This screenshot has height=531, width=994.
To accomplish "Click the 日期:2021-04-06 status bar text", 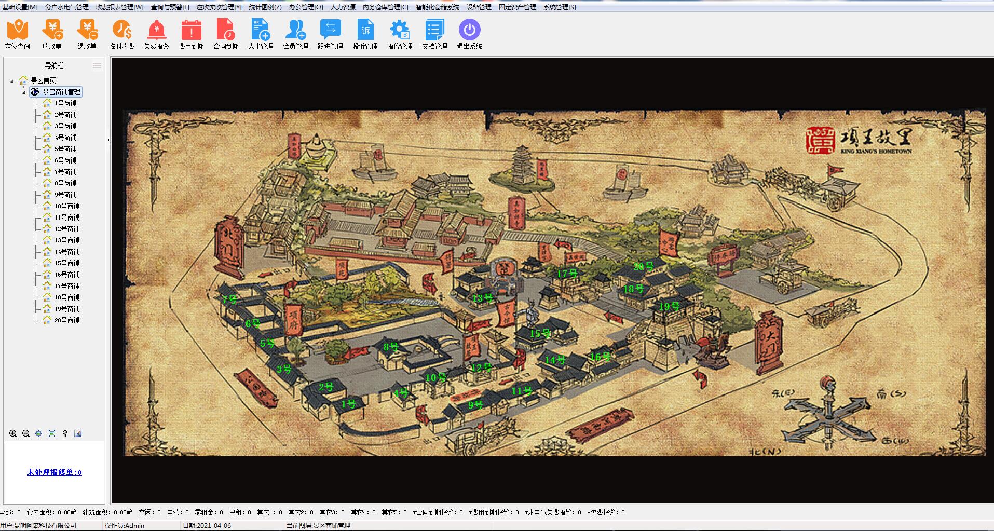I will (207, 525).
